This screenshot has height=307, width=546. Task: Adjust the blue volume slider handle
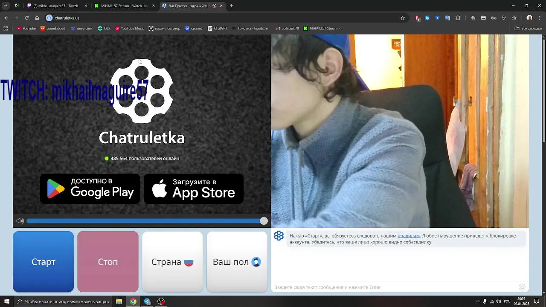264,221
